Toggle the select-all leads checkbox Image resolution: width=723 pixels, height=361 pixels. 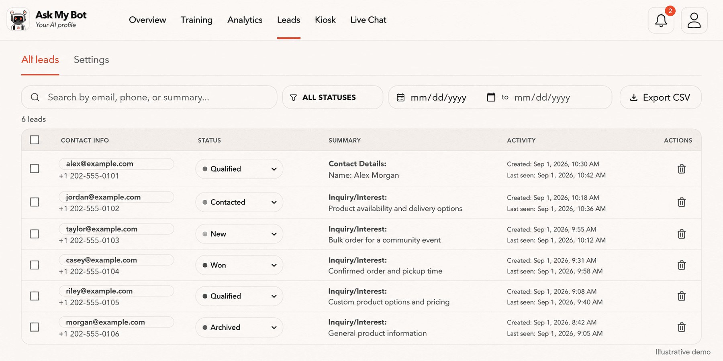pos(35,140)
